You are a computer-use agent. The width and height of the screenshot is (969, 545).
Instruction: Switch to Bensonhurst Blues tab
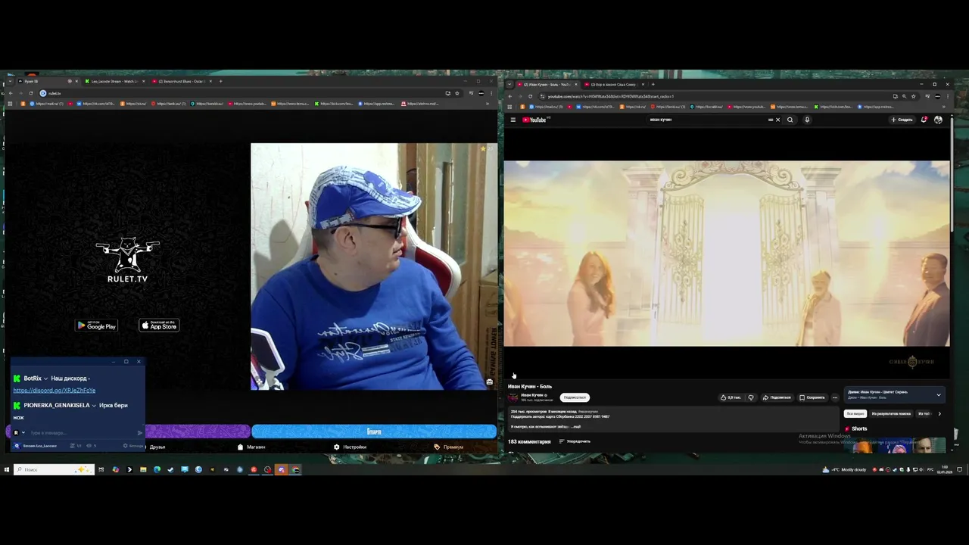pyautogui.click(x=182, y=81)
